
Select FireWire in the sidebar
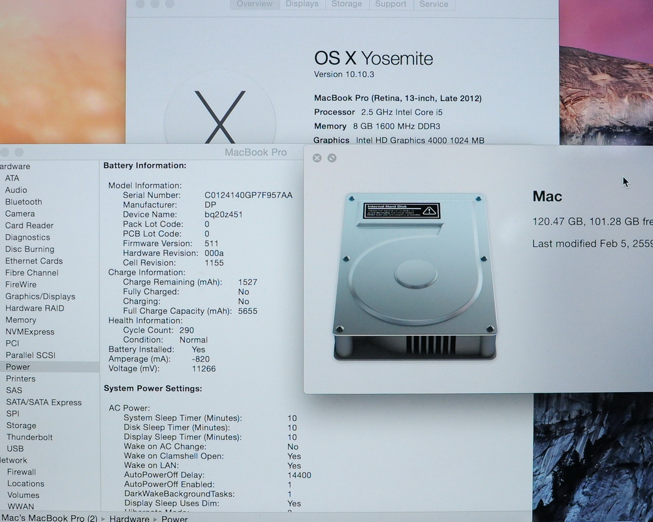click(x=21, y=284)
